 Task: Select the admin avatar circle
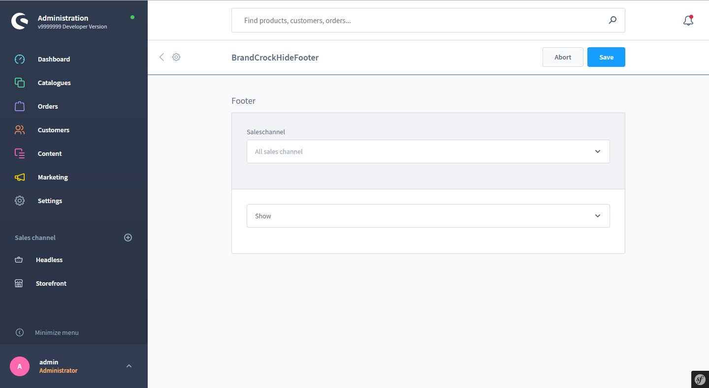click(20, 366)
